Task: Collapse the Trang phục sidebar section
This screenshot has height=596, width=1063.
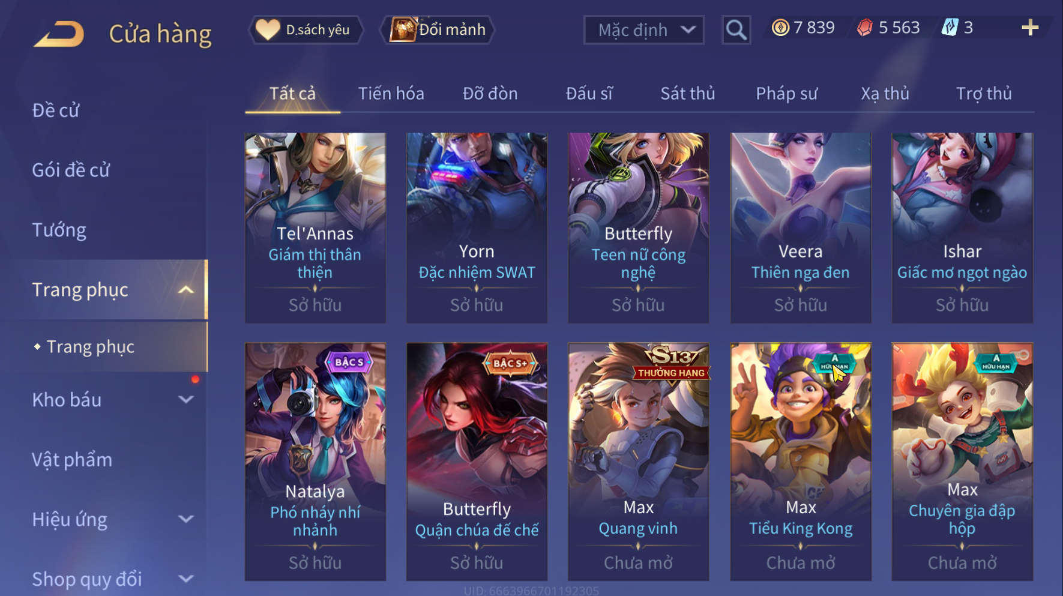Action: 186,290
